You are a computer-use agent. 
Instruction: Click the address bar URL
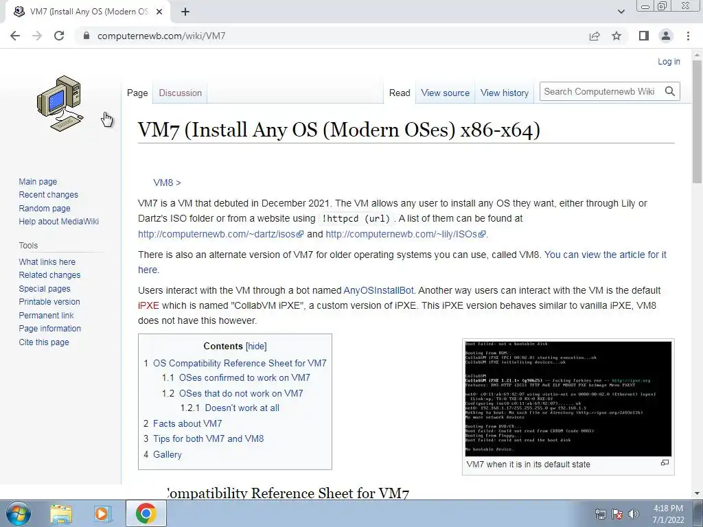(161, 36)
